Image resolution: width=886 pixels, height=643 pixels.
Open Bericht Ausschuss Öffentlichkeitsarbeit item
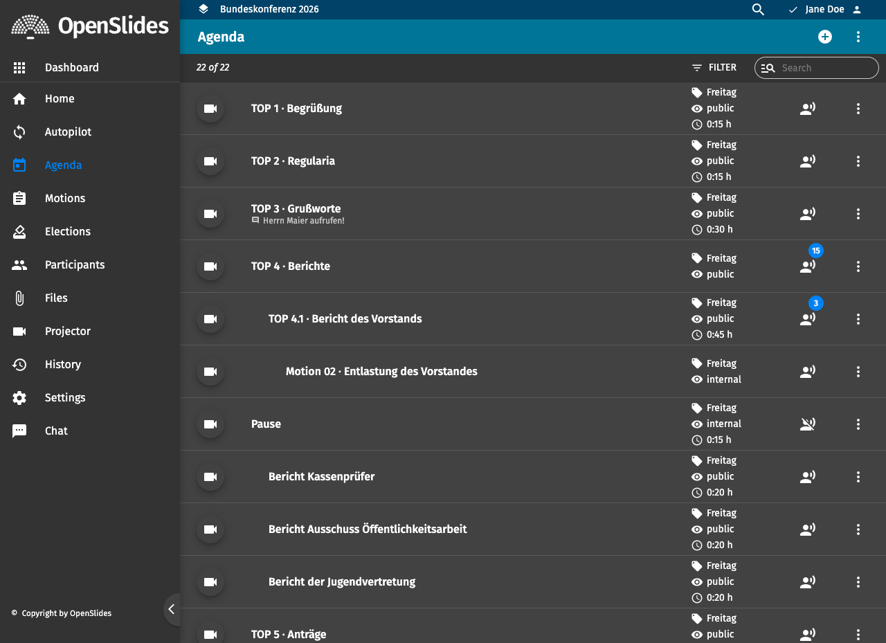point(368,529)
